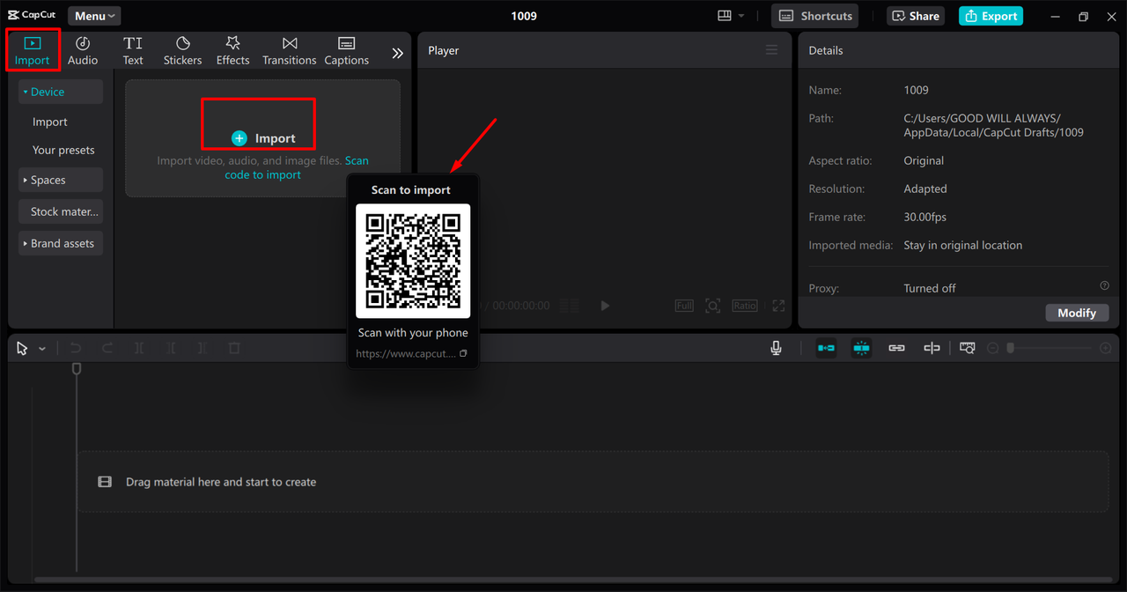Toggle Full quality preview button
This screenshot has height=592, width=1127.
coord(684,306)
